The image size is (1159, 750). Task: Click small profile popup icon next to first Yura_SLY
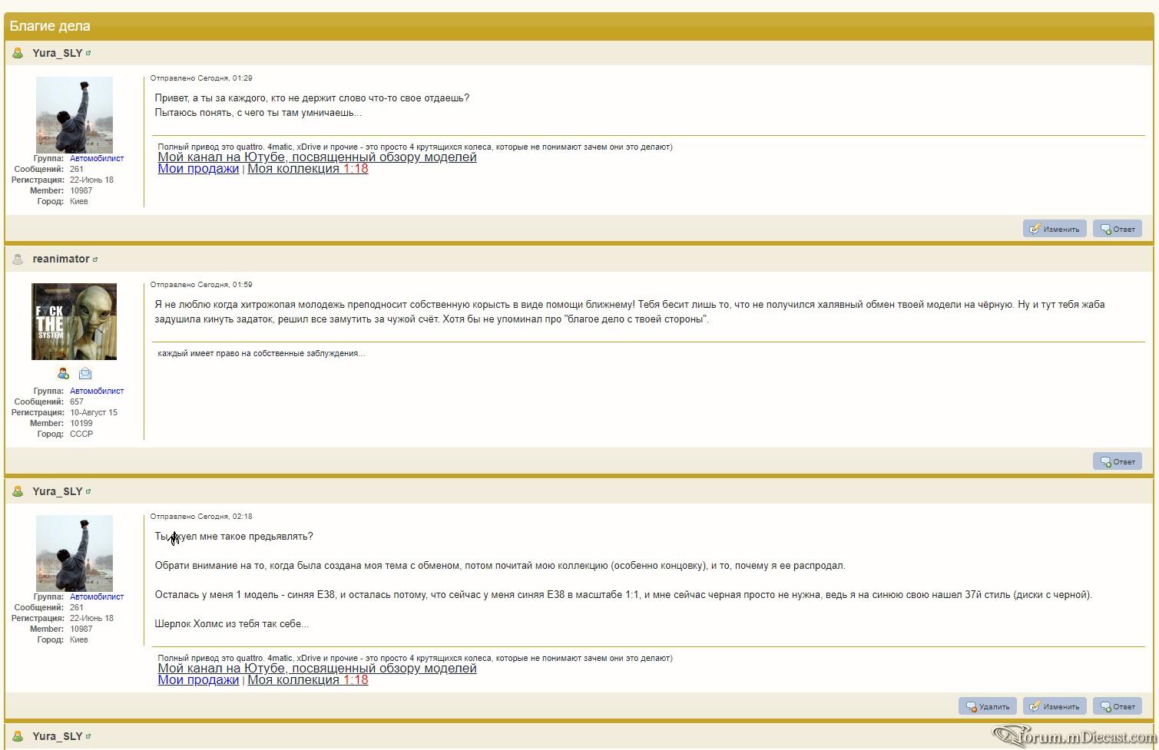(x=88, y=53)
